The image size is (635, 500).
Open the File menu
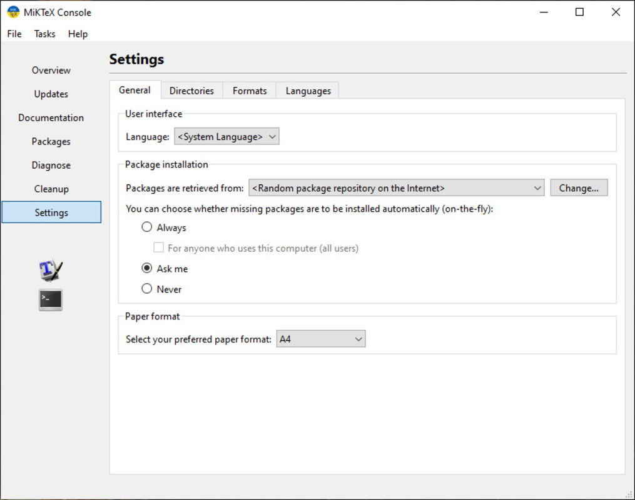pos(14,34)
